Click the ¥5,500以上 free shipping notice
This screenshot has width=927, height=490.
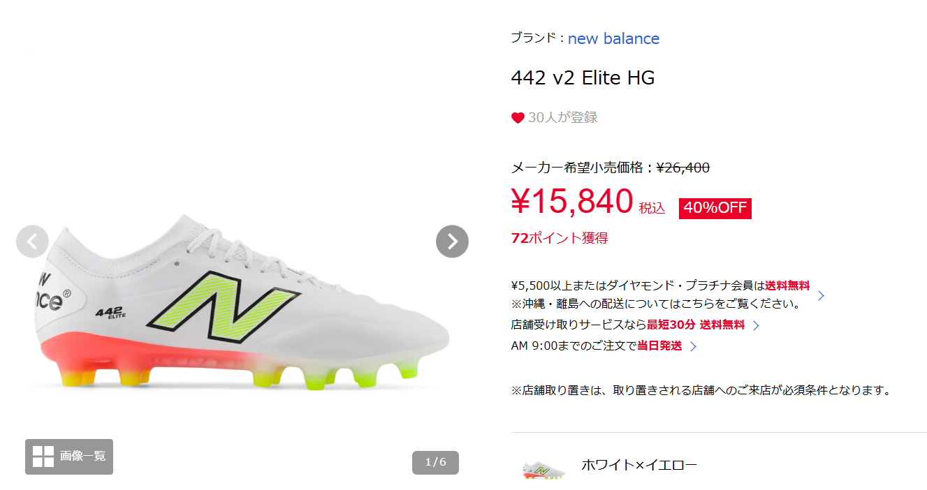click(x=661, y=285)
